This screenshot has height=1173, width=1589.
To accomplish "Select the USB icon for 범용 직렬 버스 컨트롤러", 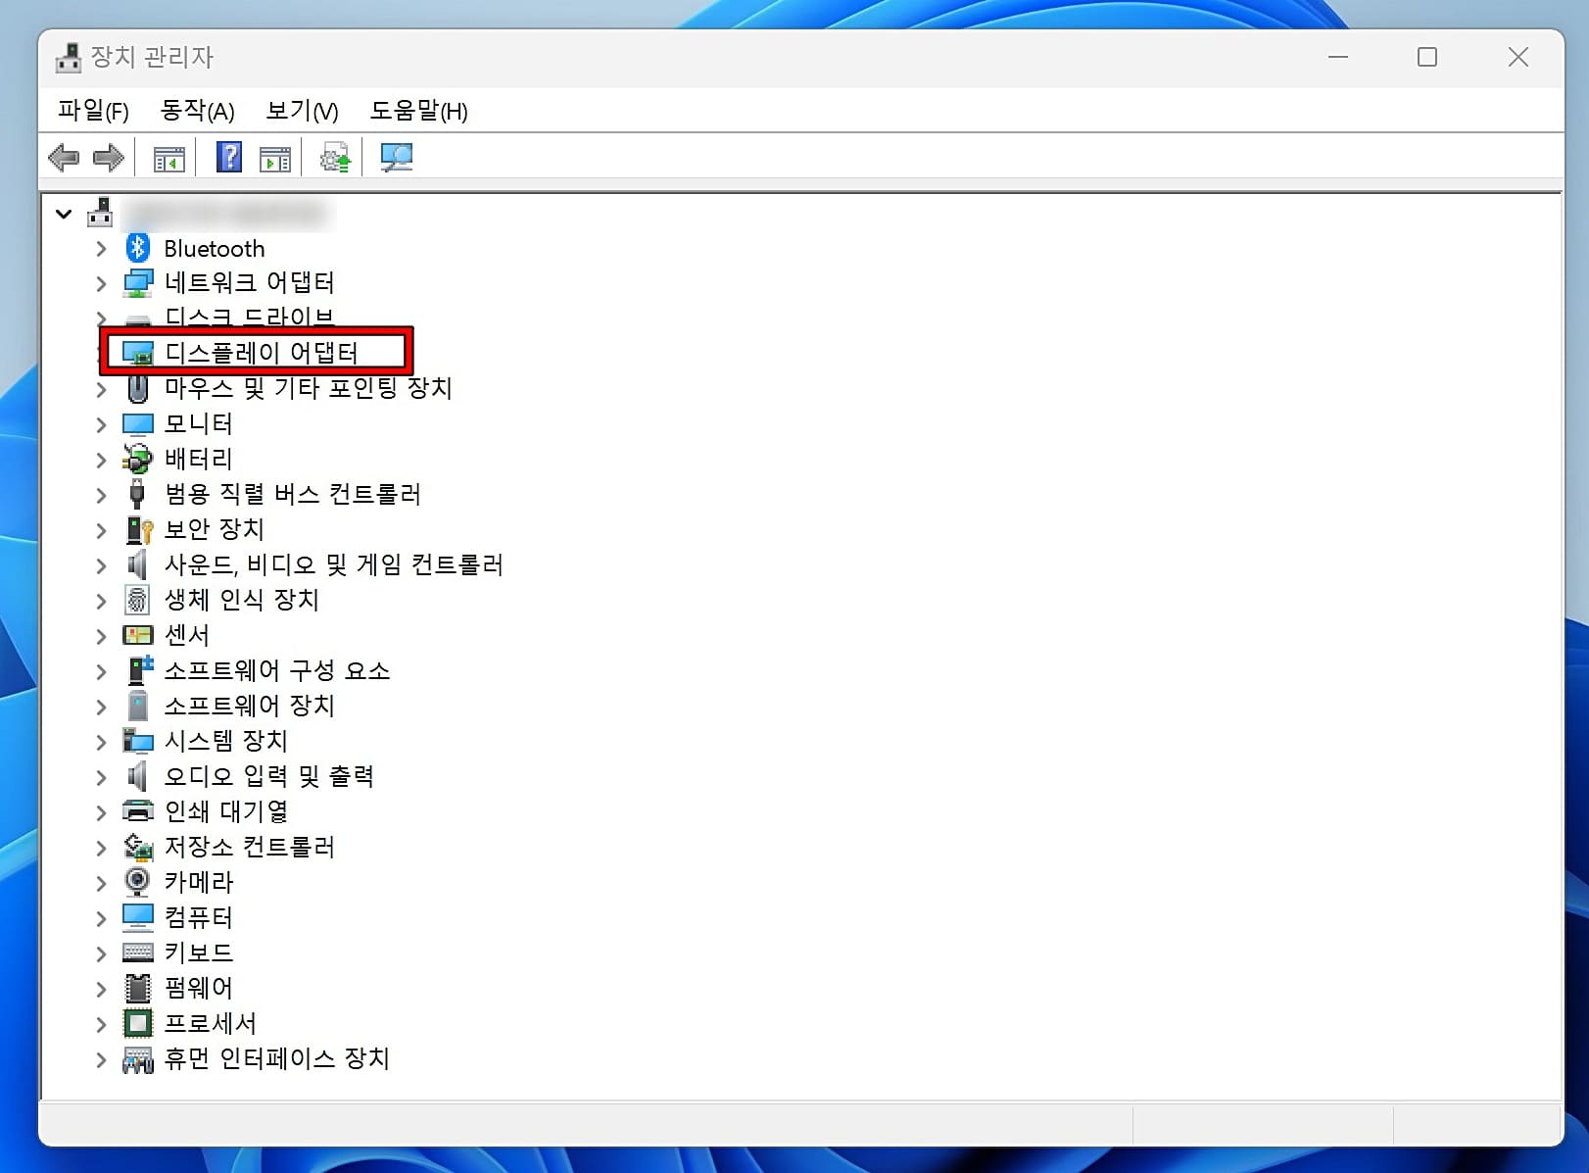I will (138, 494).
